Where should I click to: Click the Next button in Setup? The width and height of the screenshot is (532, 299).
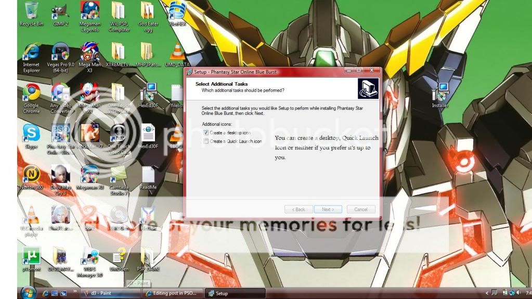(x=328, y=209)
